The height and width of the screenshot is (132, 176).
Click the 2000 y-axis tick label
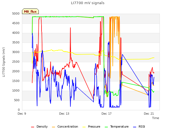click(16, 71)
